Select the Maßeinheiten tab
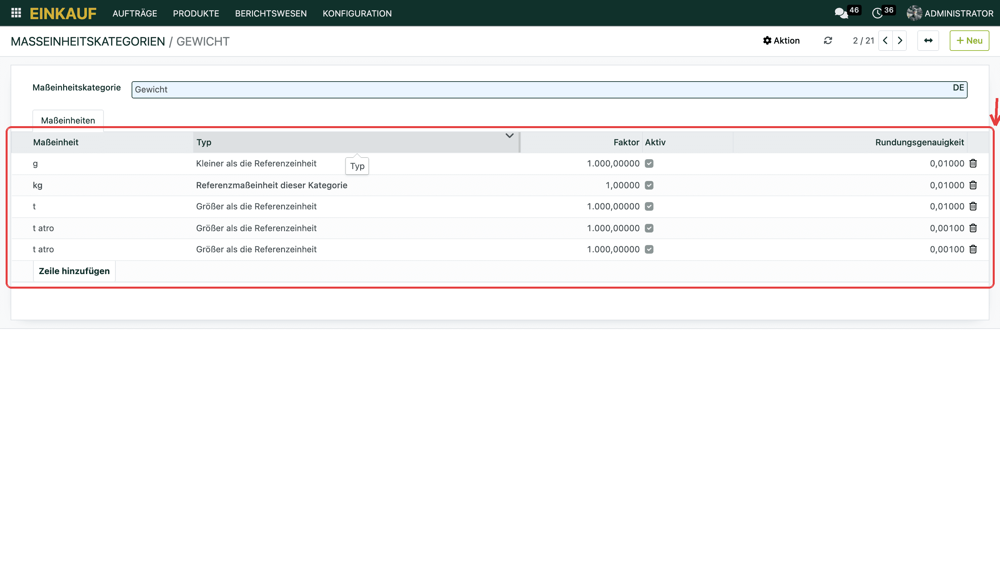 coord(68,121)
